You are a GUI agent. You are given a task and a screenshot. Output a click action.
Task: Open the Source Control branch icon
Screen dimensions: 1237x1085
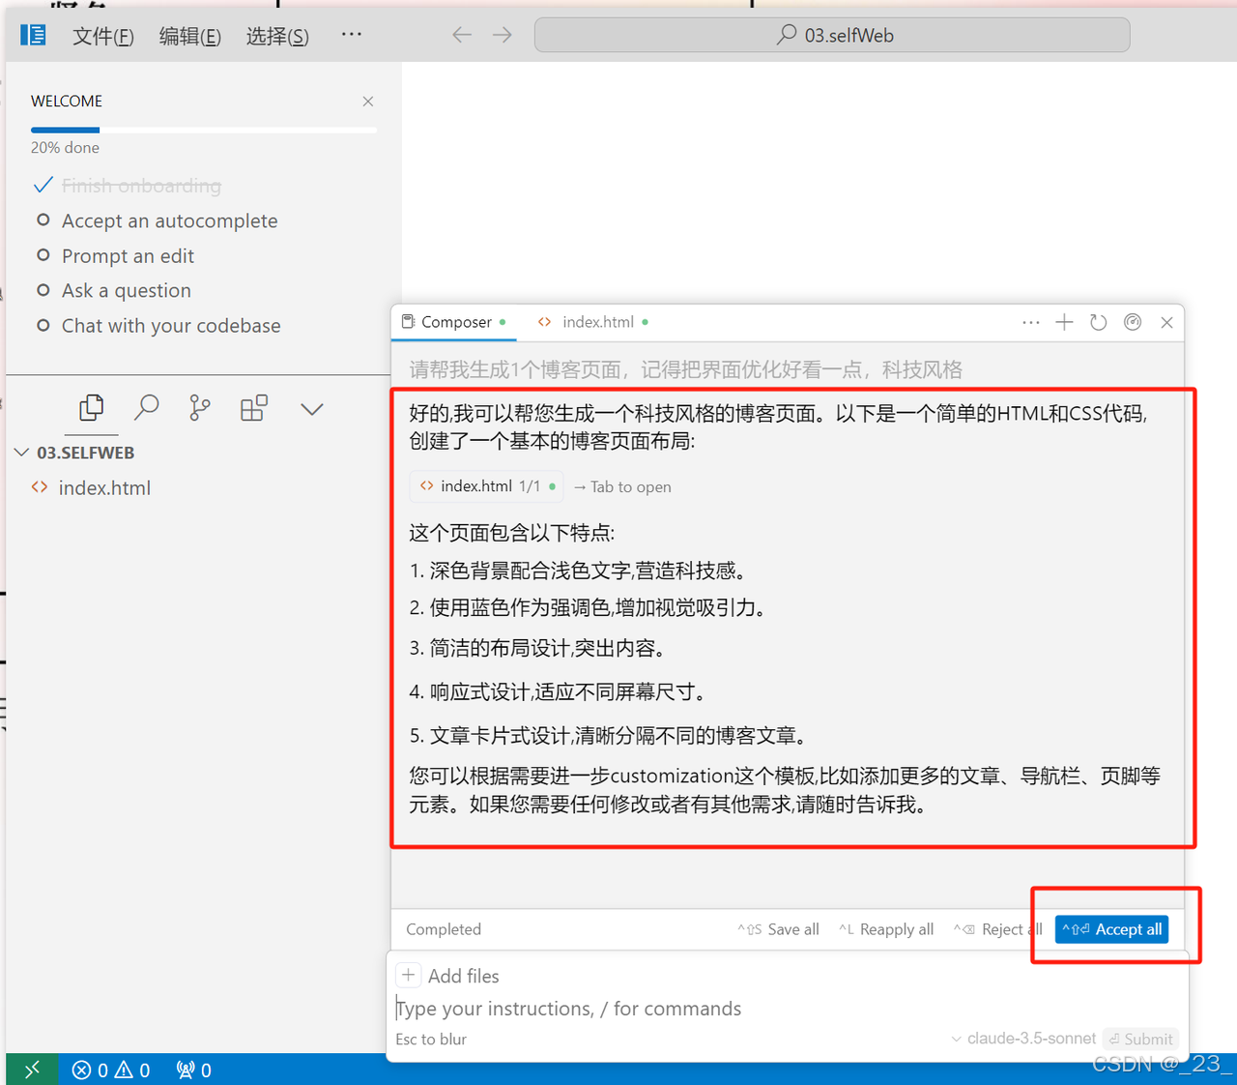pyautogui.click(x=200, y=408)
